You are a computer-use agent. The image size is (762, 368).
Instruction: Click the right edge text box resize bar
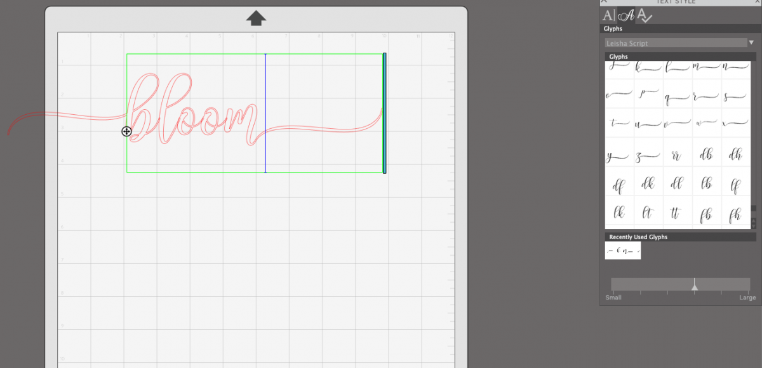pos(385,113)
